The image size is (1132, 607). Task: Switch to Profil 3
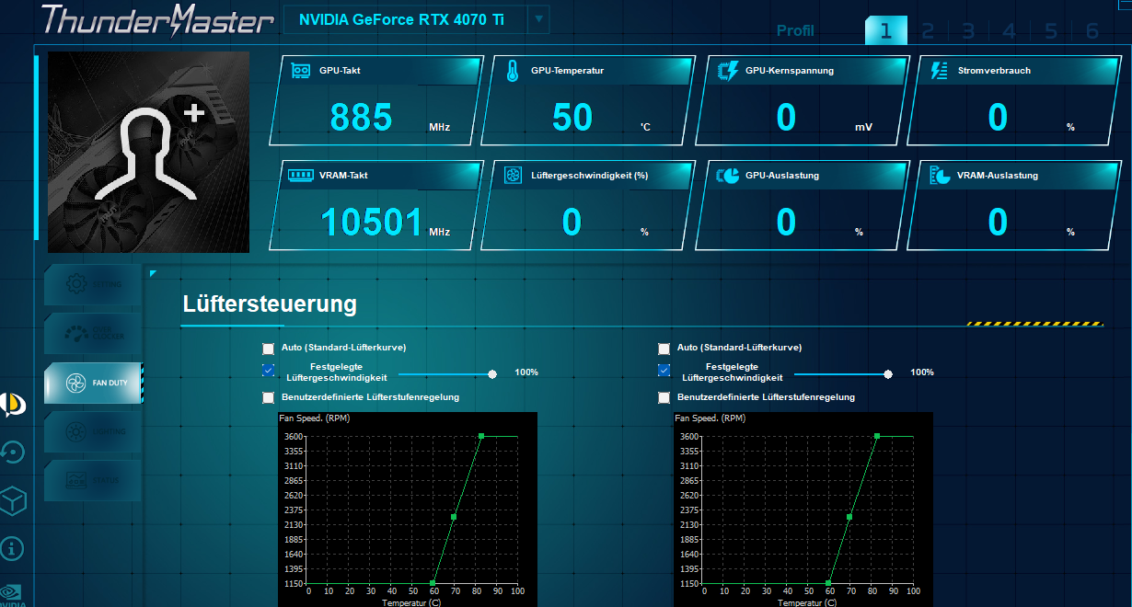click(x=968, y=30)
